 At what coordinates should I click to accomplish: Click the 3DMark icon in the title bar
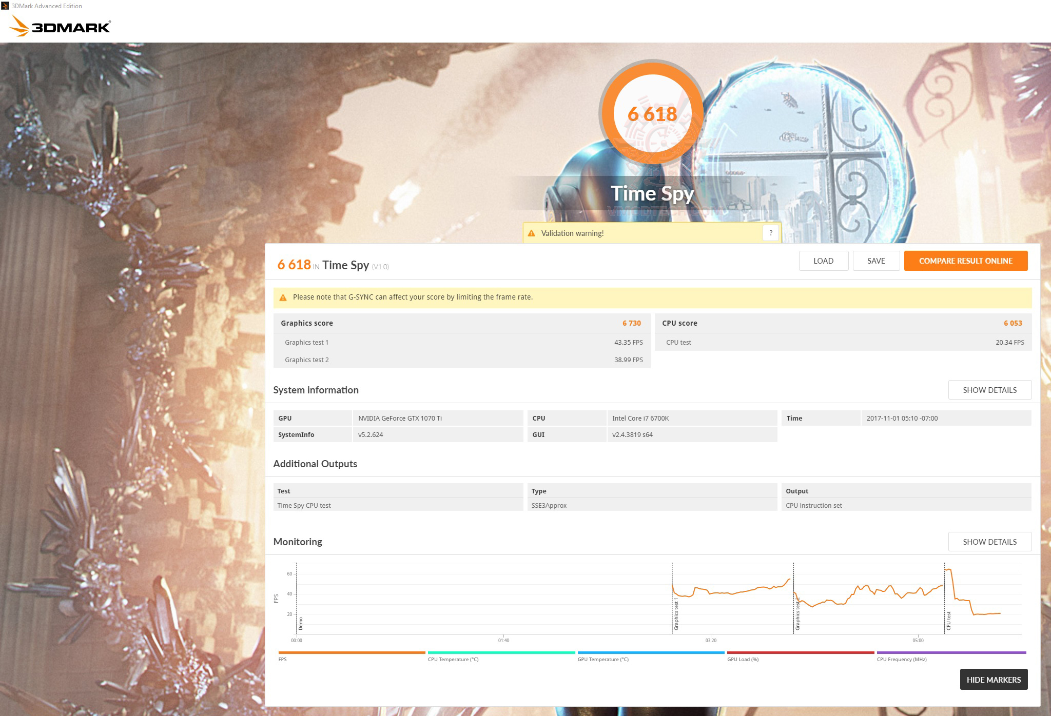[x=6, y=6]
